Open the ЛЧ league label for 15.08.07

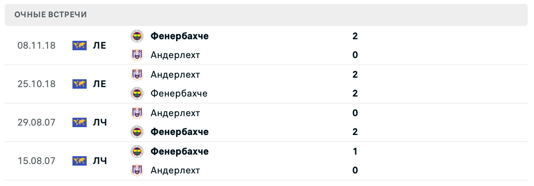[100, 161]
